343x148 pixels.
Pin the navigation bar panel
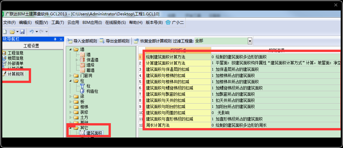click(55, 39)
